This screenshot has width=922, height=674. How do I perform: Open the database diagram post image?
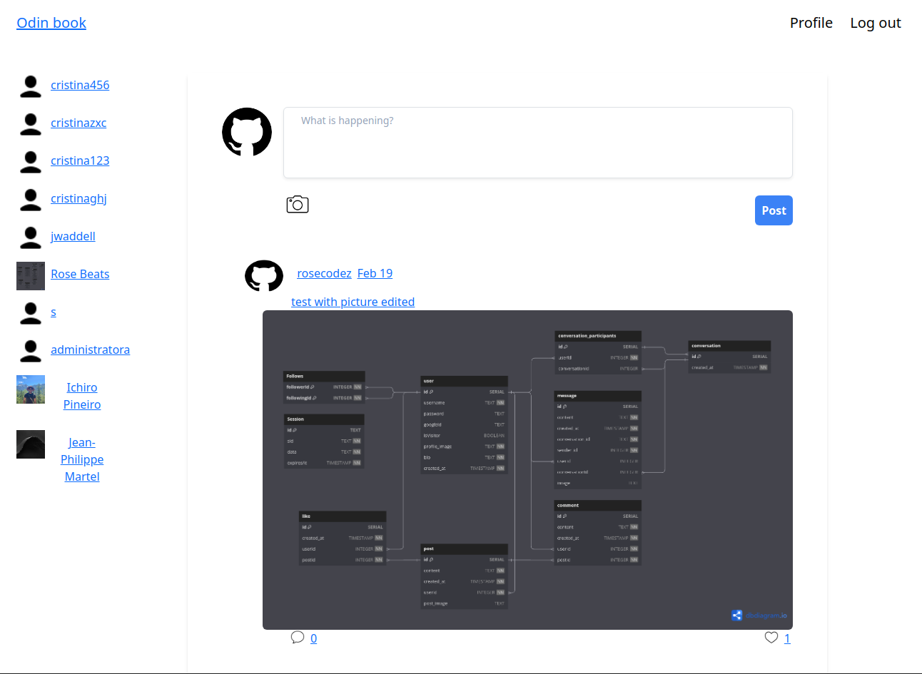pyautogui.click(x=527, y=470)
